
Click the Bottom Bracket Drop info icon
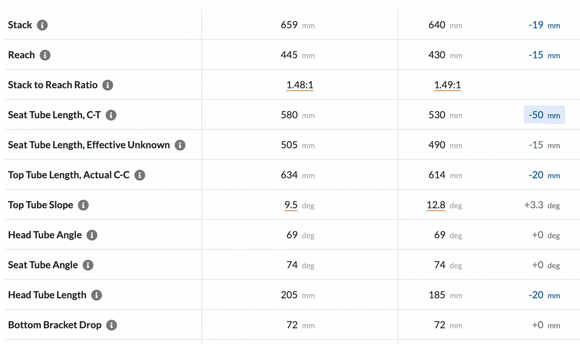click(112, 325)
